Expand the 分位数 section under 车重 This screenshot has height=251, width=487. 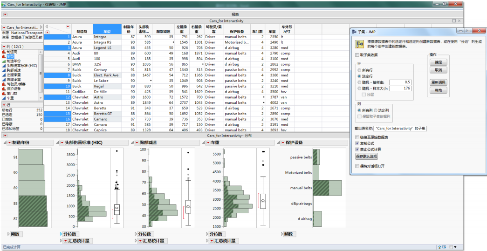pos(207,234)
